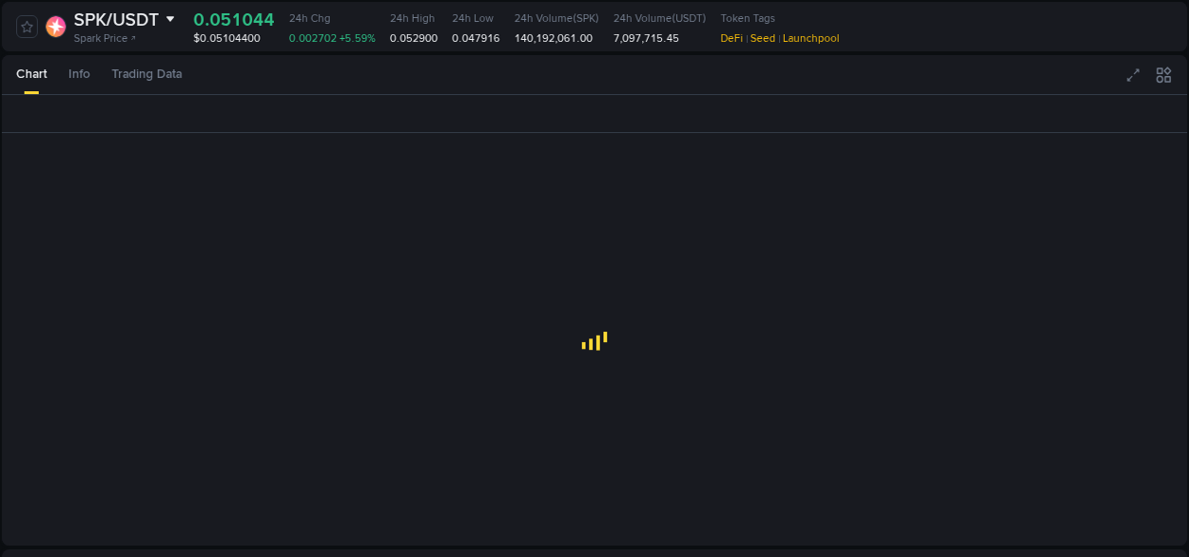1189x557 pixels.
Task: Click the Spark token logo
Action: (55, 27)
